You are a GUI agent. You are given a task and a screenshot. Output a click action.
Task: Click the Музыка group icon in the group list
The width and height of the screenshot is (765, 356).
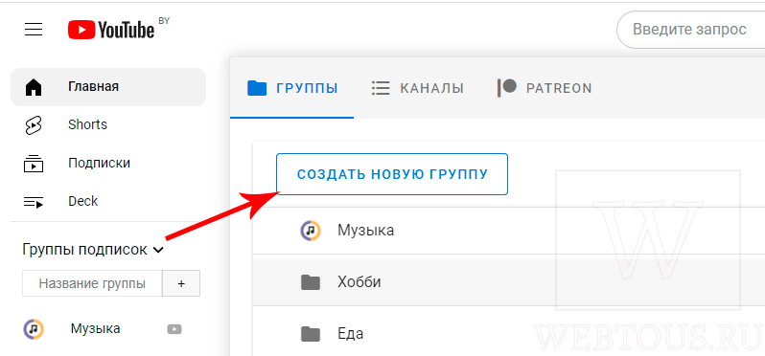[x=311, y=230]
